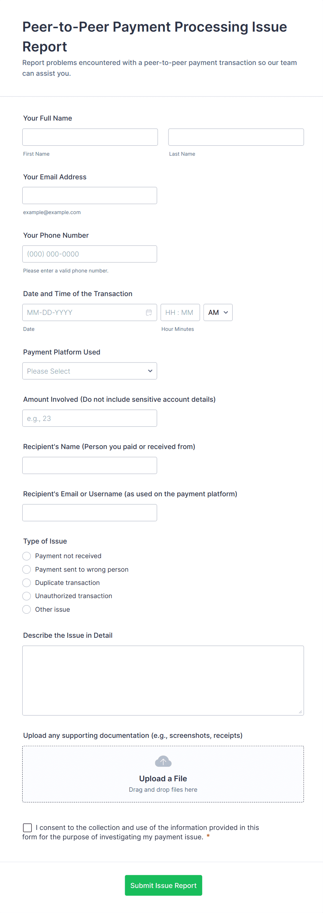Click the MM-DD-YYYY date input

pos(83,312)
